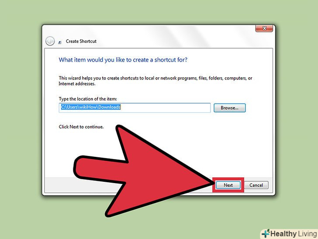Click the Healthy Living plus-leaf logo

(266, 233)
